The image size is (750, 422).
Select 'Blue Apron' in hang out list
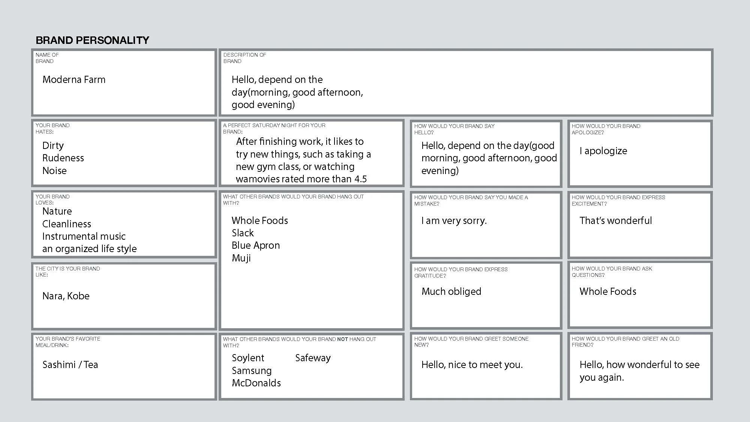256,245
